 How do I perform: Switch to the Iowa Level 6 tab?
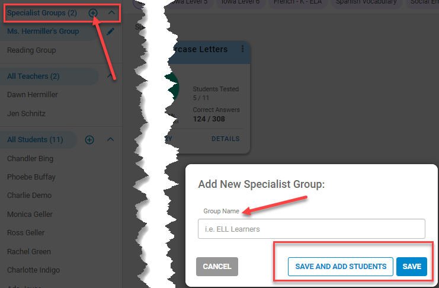(x=240, y=2)
